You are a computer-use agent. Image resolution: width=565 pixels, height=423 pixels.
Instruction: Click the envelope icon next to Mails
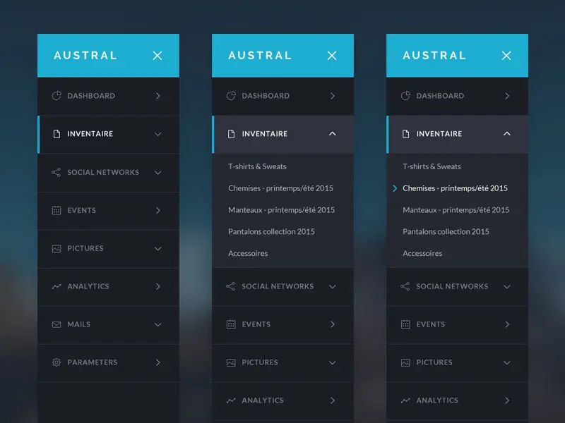pos(56,324)
